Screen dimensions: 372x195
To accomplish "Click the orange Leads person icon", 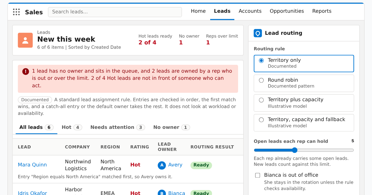I will (25, 40).
